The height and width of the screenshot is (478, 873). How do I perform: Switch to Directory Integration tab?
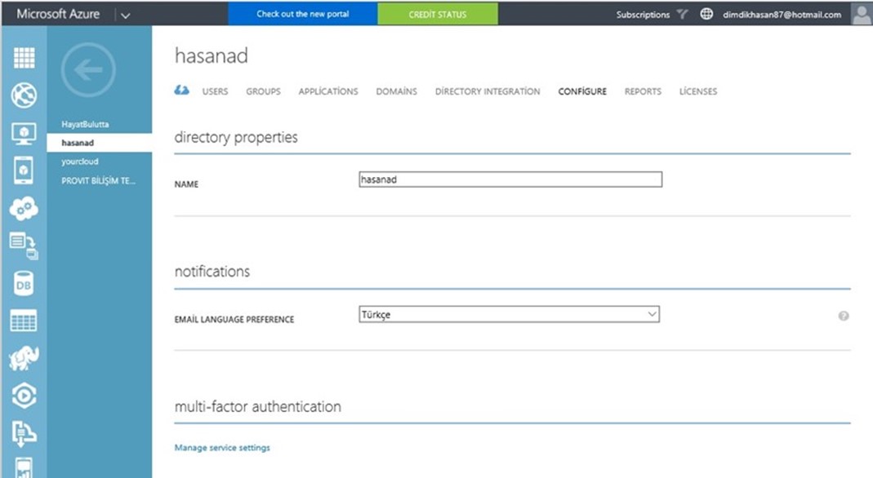488,91
